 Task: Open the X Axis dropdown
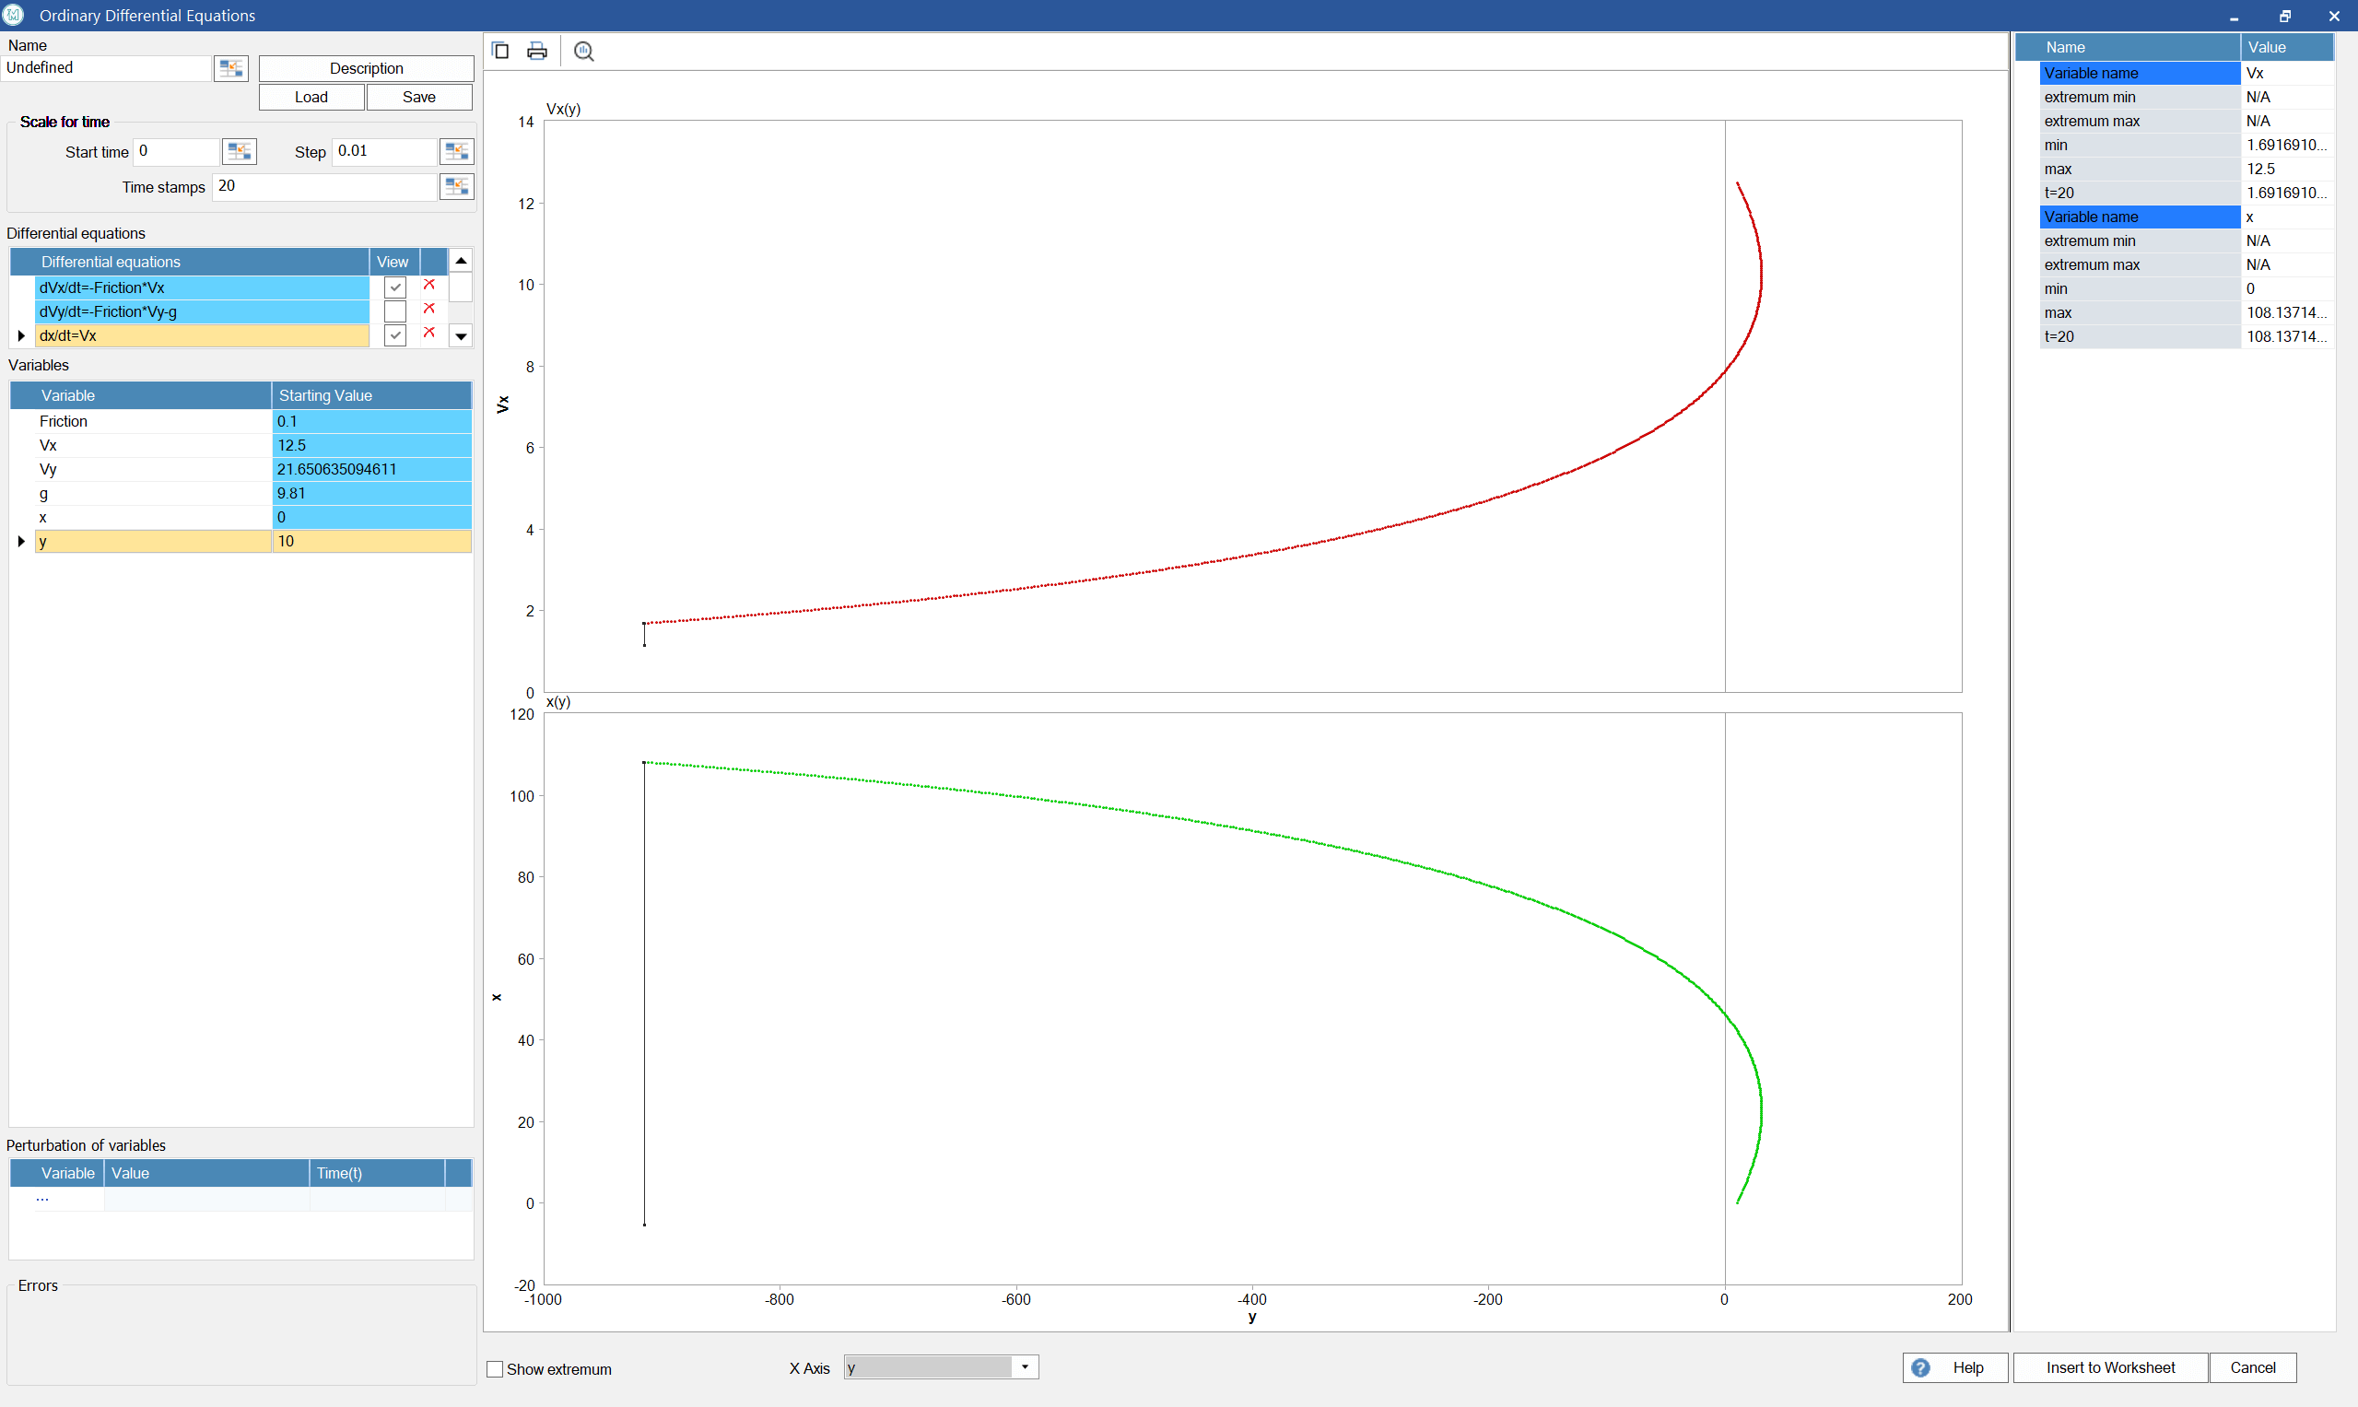[x=1025, y=1367]
